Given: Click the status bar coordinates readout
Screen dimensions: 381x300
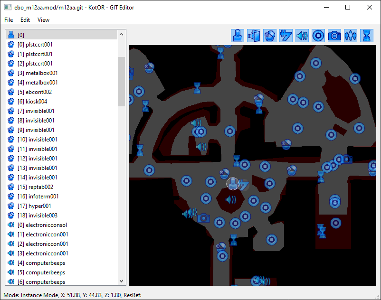Looking at the screenshot, I should point(72,295).
